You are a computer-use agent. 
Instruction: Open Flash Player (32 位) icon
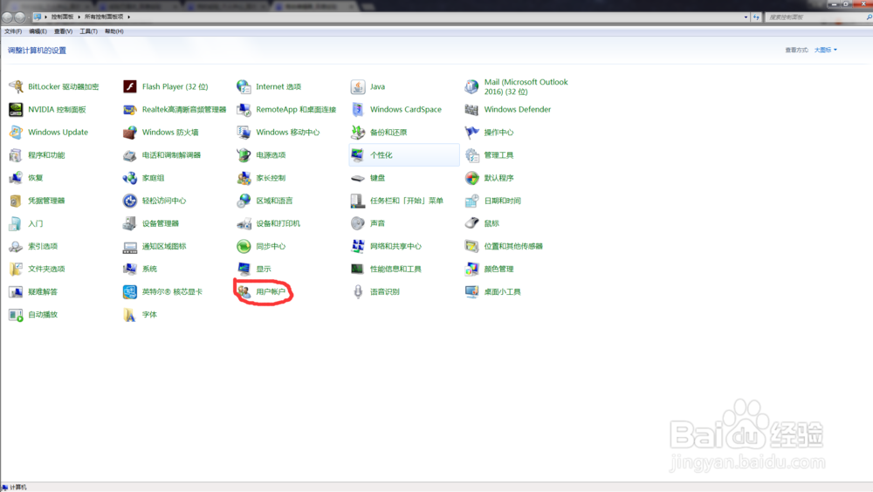tap(130, 86)
